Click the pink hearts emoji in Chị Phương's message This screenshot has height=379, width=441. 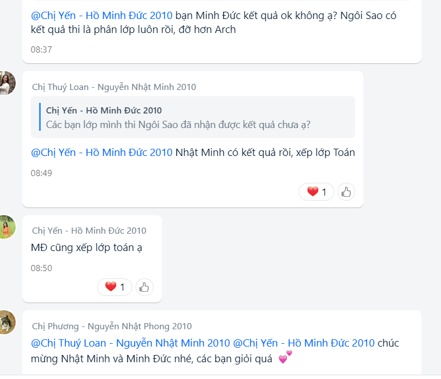[285, 358]
